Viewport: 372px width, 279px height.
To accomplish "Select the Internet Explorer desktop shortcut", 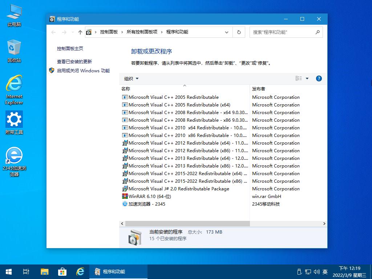I will click(14, 90).
